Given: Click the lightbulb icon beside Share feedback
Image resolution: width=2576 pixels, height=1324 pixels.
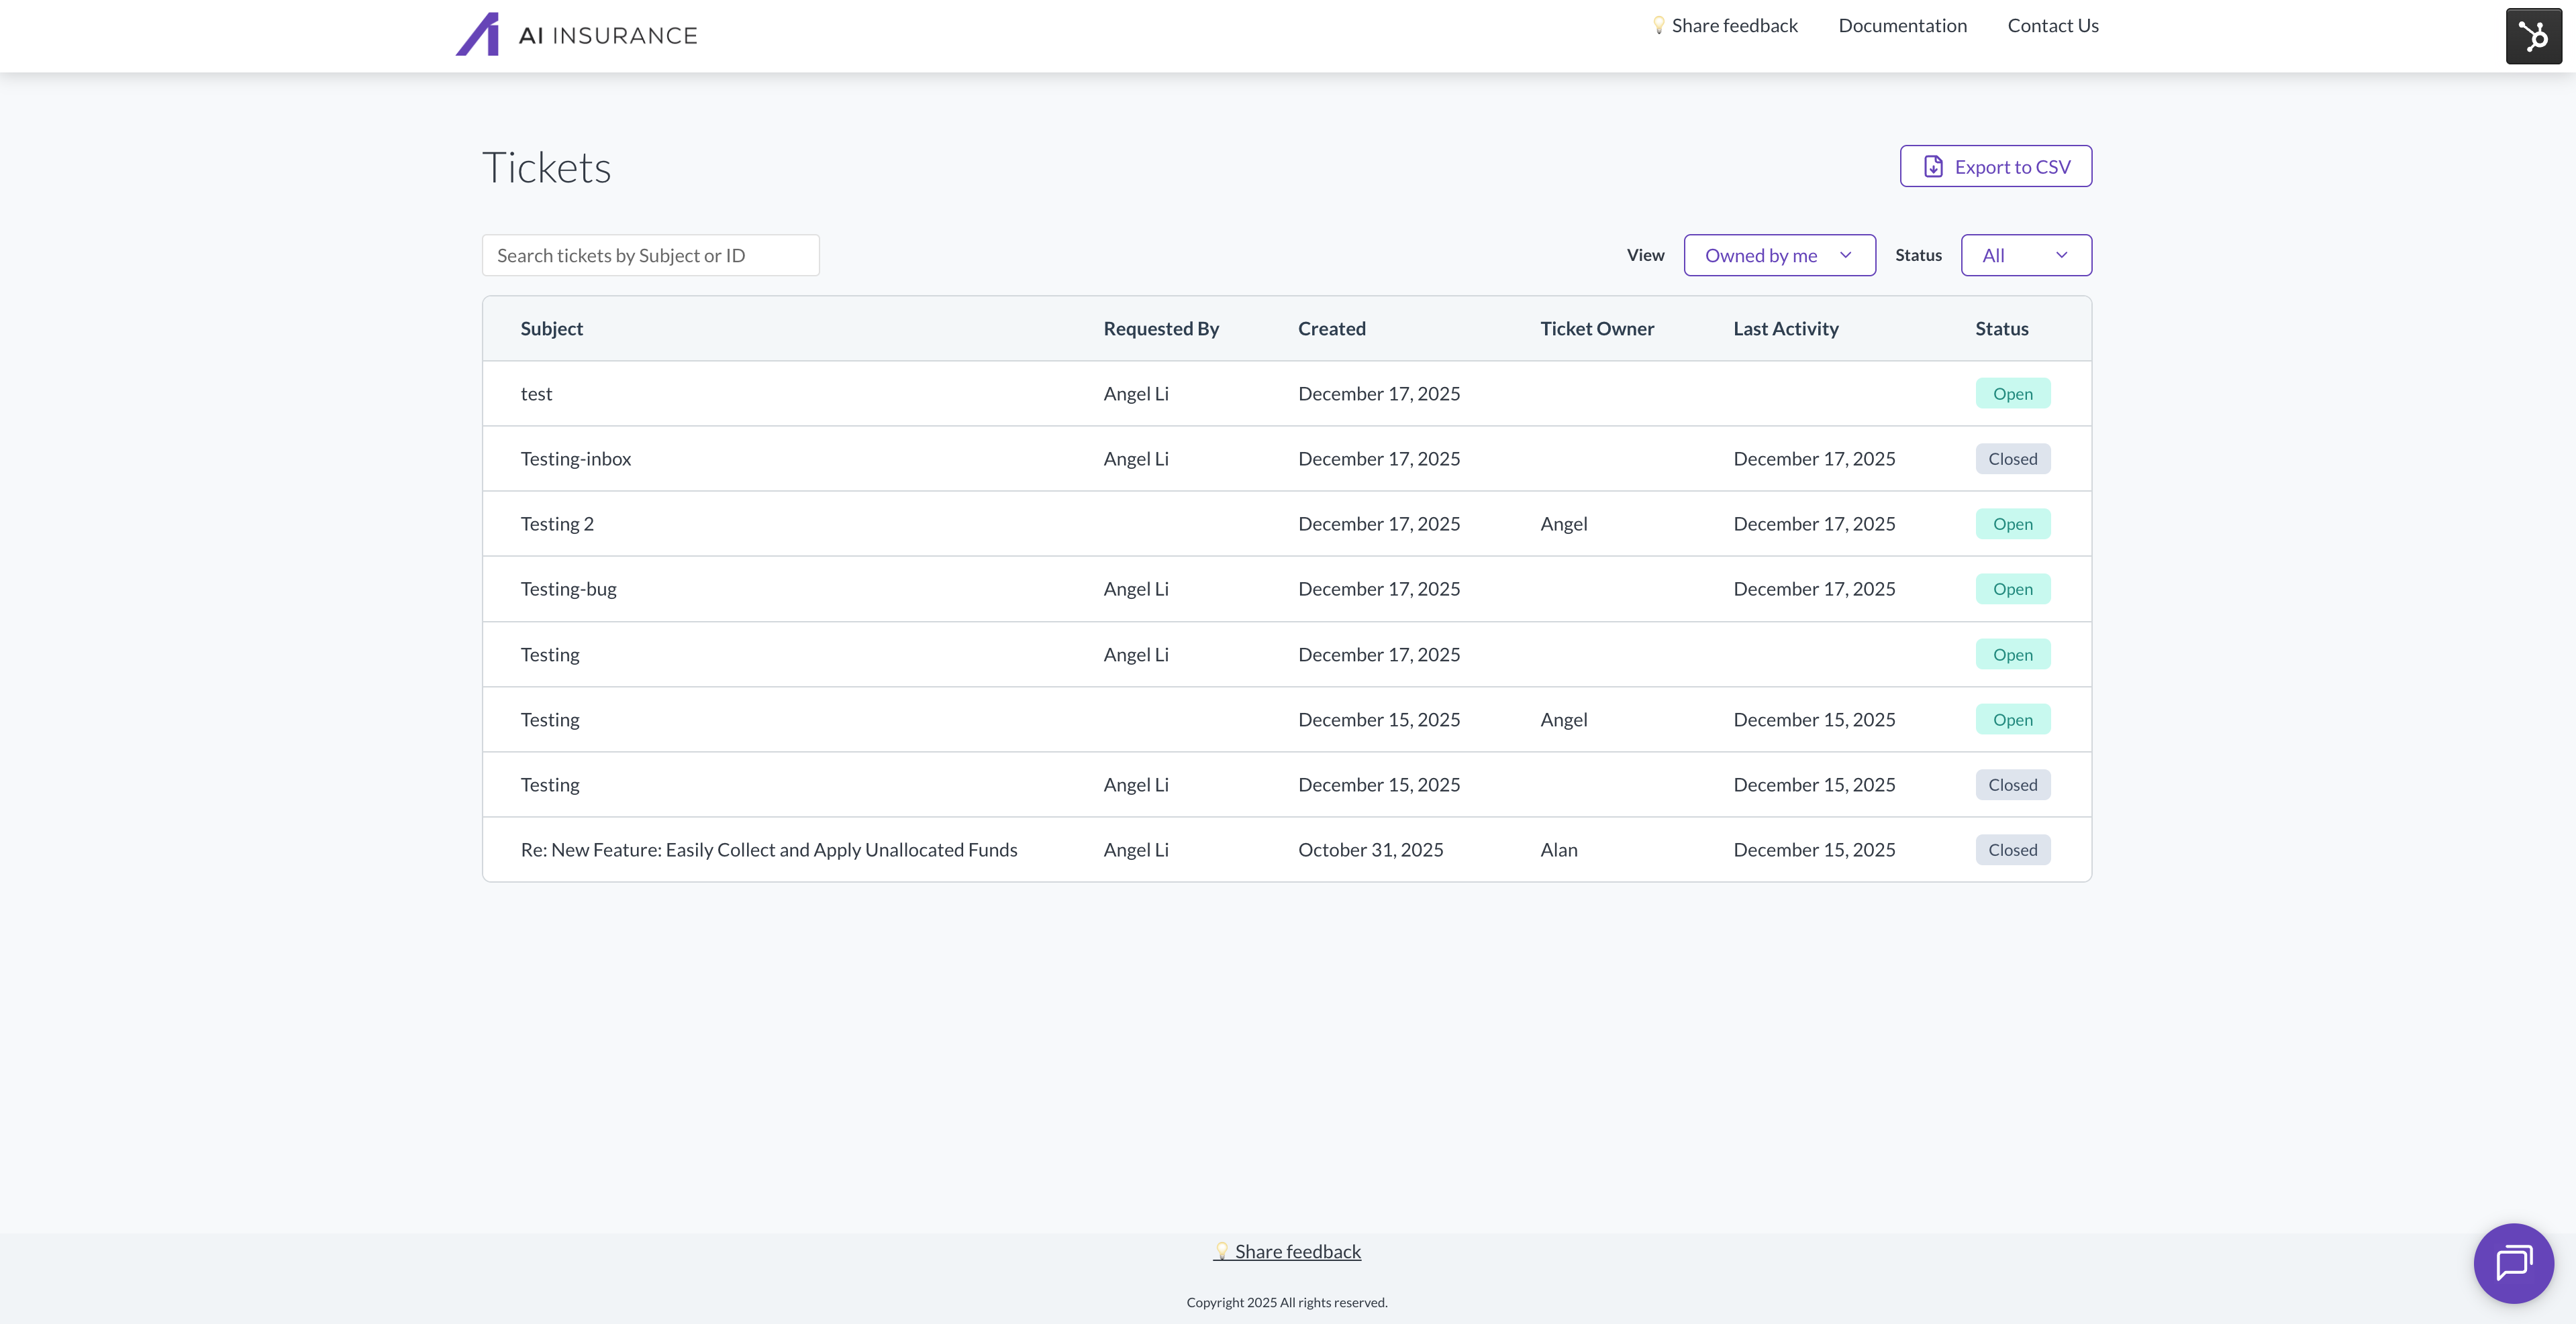Looking at the screenshot, I should pos(1659,25).
